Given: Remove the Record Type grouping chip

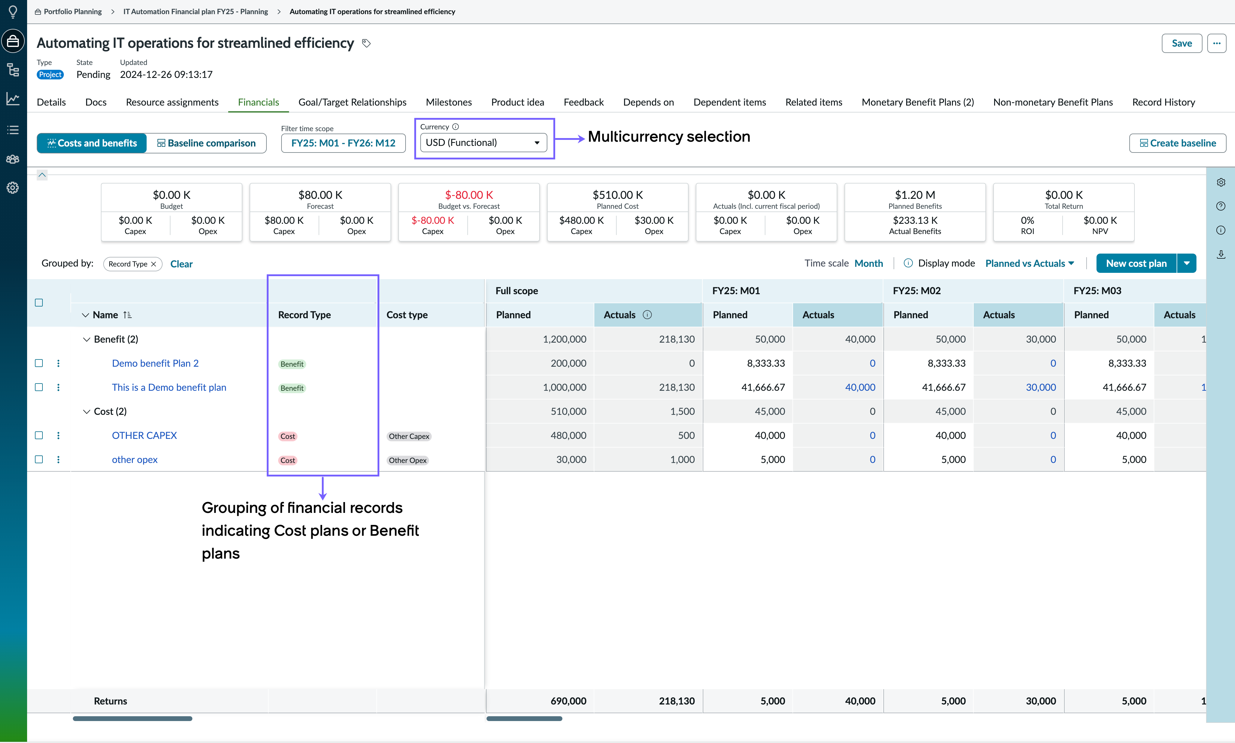Looking at the screenshot, I should pyautogui.click(x=154, y=264).
